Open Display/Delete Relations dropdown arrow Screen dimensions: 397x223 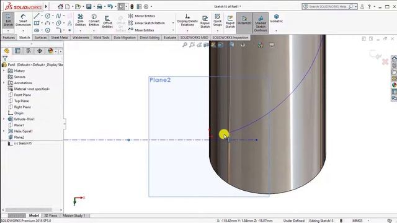click(x=187, y=31)
